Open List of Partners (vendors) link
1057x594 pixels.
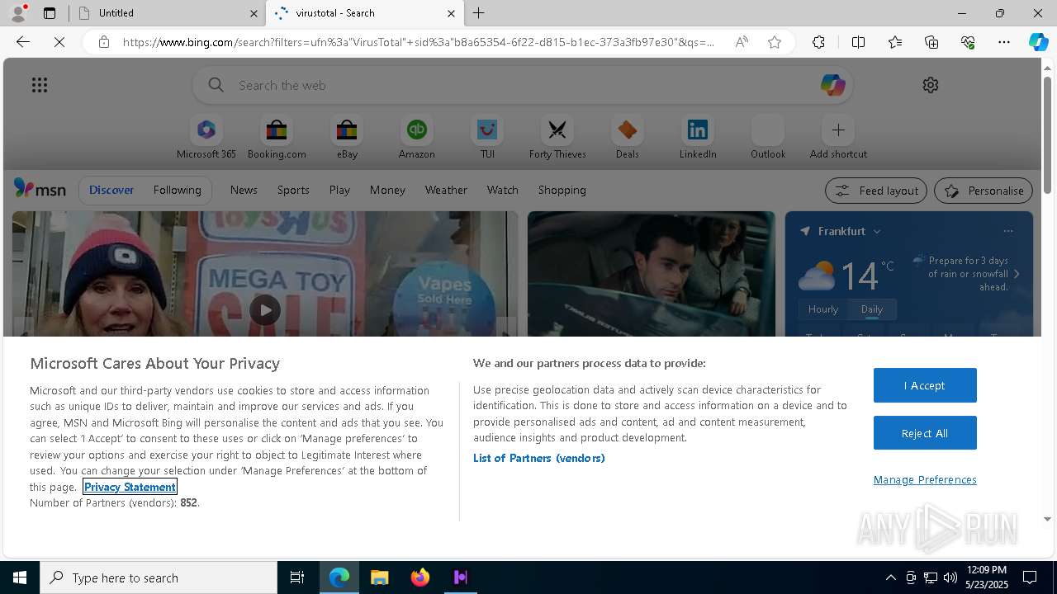click(538, 458)
